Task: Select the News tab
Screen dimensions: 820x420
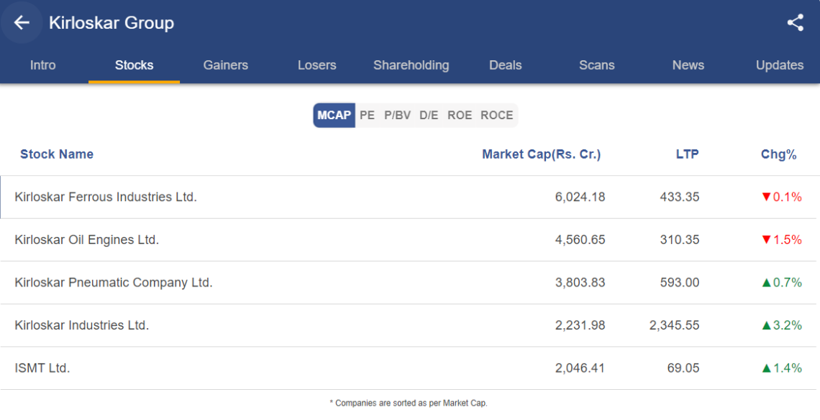Action: 688,65
